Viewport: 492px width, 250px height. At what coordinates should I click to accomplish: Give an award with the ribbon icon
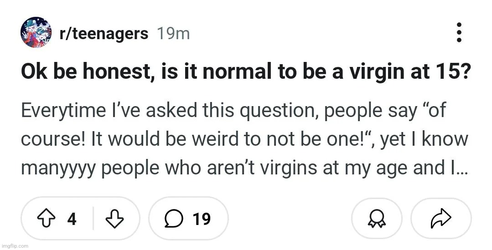pos(377,219)
